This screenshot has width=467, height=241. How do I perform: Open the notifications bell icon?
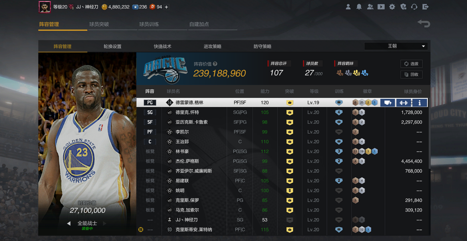coord(359,7)
